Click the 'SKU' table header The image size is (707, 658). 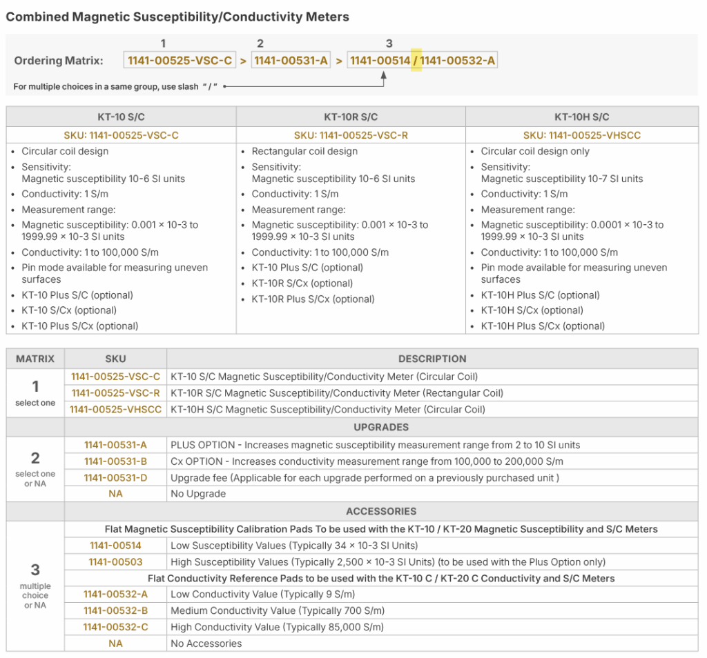click(115, 359)
